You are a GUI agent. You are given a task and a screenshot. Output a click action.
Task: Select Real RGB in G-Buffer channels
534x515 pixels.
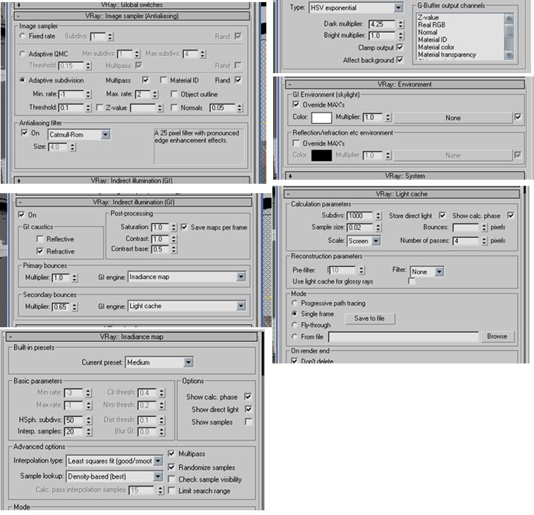[431, 25]
